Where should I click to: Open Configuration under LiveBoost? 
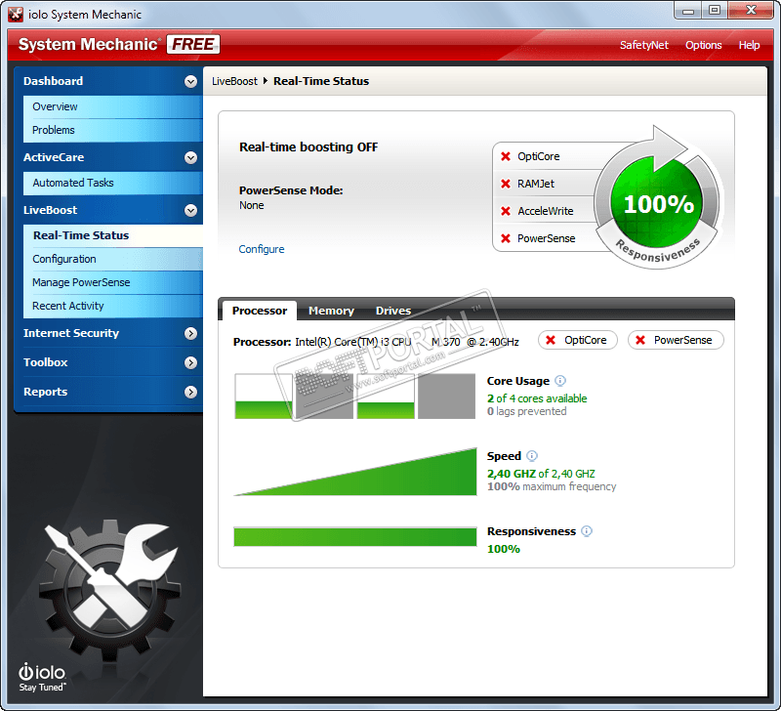pos(113,259)
